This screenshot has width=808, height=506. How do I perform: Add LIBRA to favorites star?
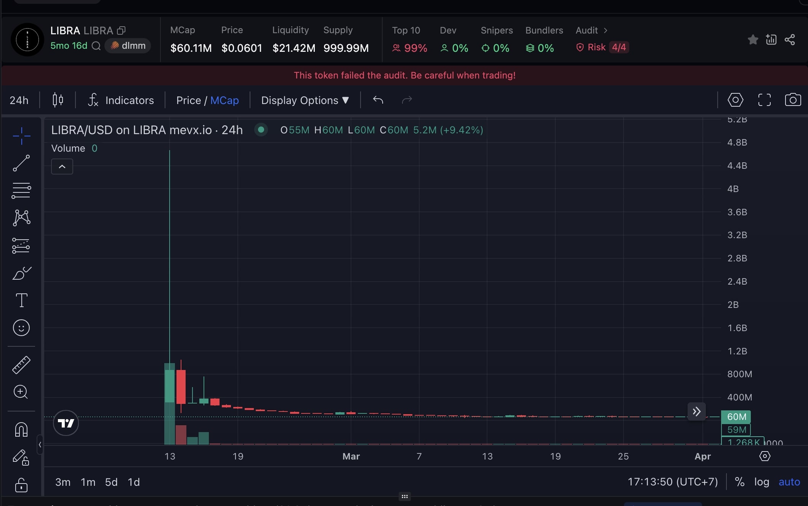[753, 40]
